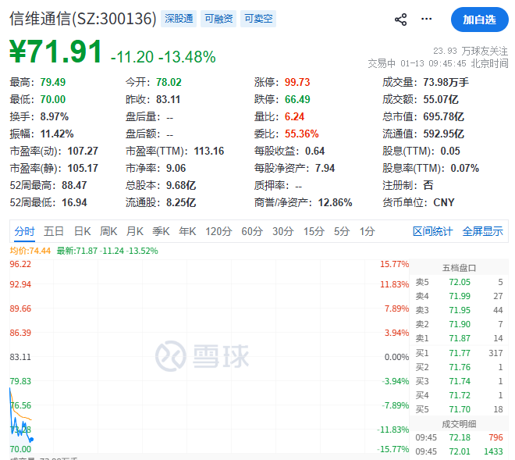Image resolution: width=515 pixels, height=460 pixels.
Task: Click the 今开 value 78.02
Action: coord(169,82)
